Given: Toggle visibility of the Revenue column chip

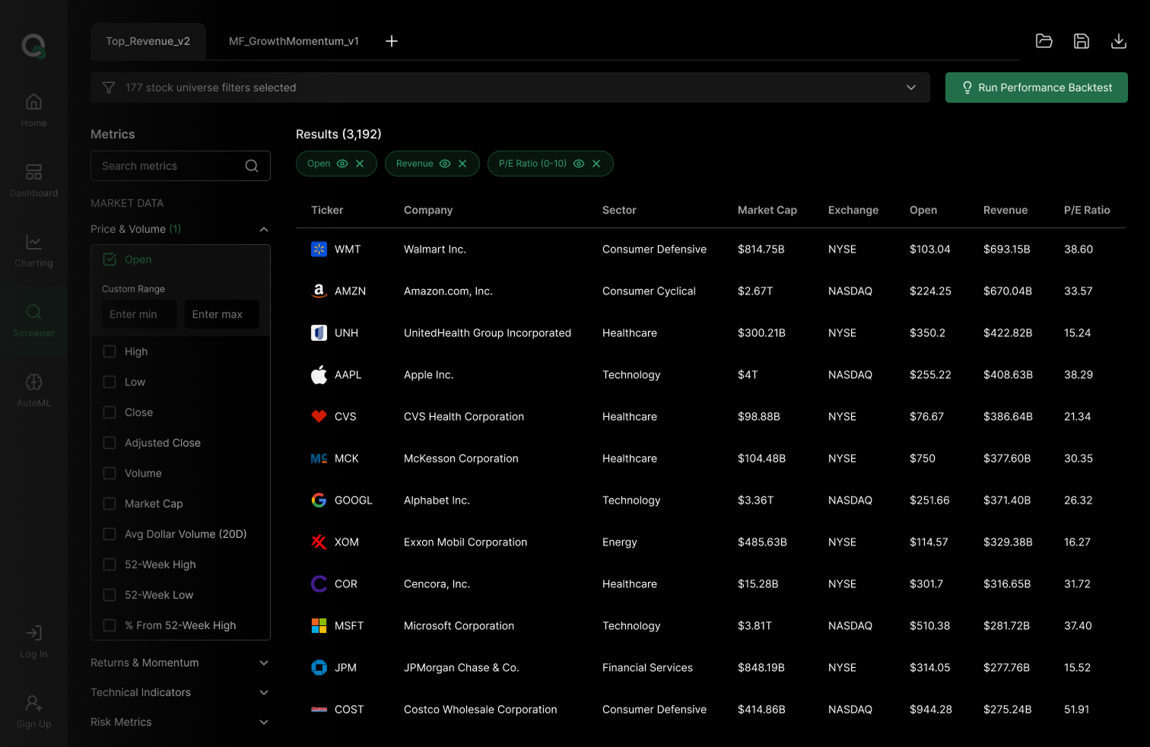Looking at the screenshot, I should pyautogui.click(x=444, y=163).
